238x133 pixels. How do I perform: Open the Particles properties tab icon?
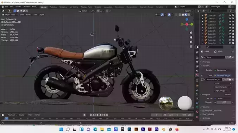[197, 94]
